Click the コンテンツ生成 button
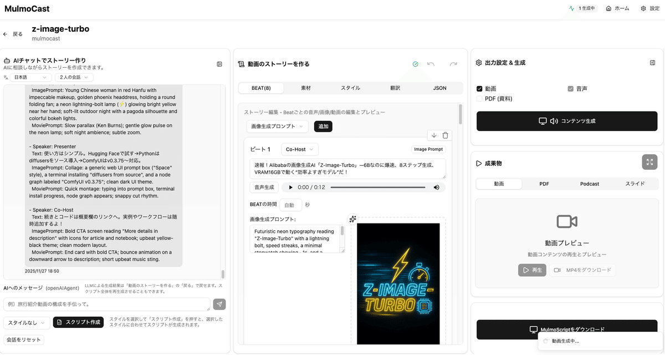The width and height of the screenshot is (665, 355). [567, 121]
